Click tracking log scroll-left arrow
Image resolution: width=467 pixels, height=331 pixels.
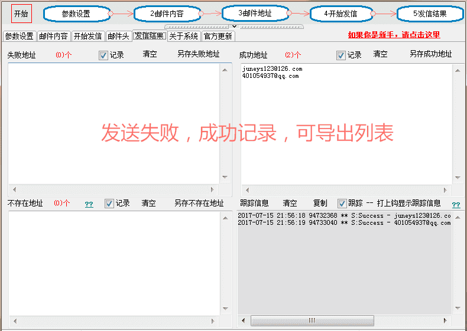tap(244, 320)
